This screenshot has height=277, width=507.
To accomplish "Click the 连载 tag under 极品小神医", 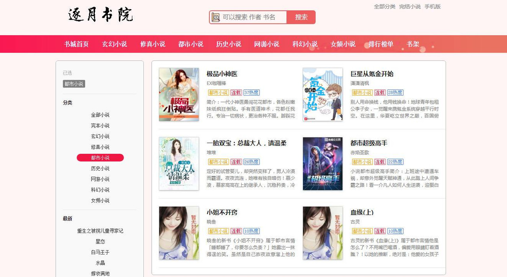I will coord(236,92).
